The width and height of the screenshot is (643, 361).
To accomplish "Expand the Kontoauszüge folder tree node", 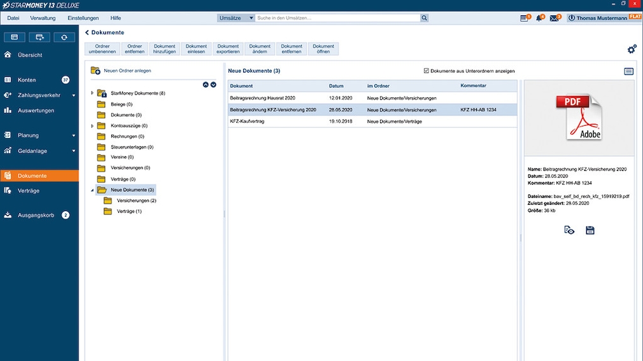I will click(x=92, y=126).
